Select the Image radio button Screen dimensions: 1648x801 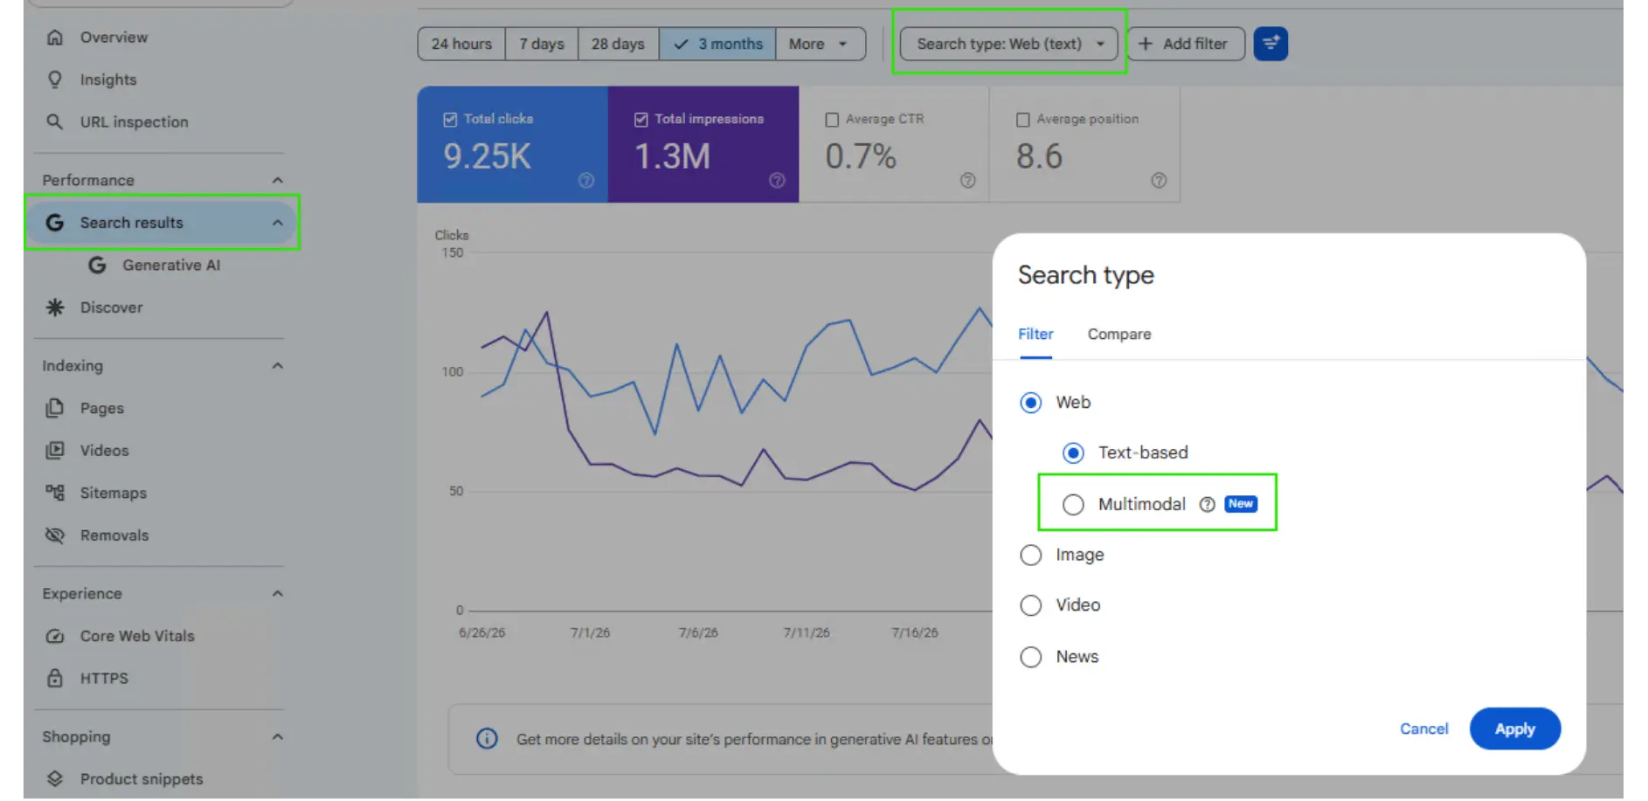tap(1031, 555)
